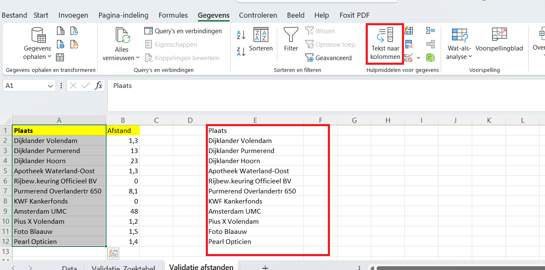Click the formula bar cancel X icon
Image resolution: width=545 pixels, height=270 pixels.
click(x=73, y=86)
